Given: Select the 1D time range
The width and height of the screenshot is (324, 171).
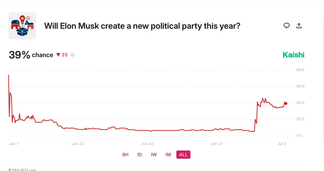Looking at the screenshot, I should point(139,155).
